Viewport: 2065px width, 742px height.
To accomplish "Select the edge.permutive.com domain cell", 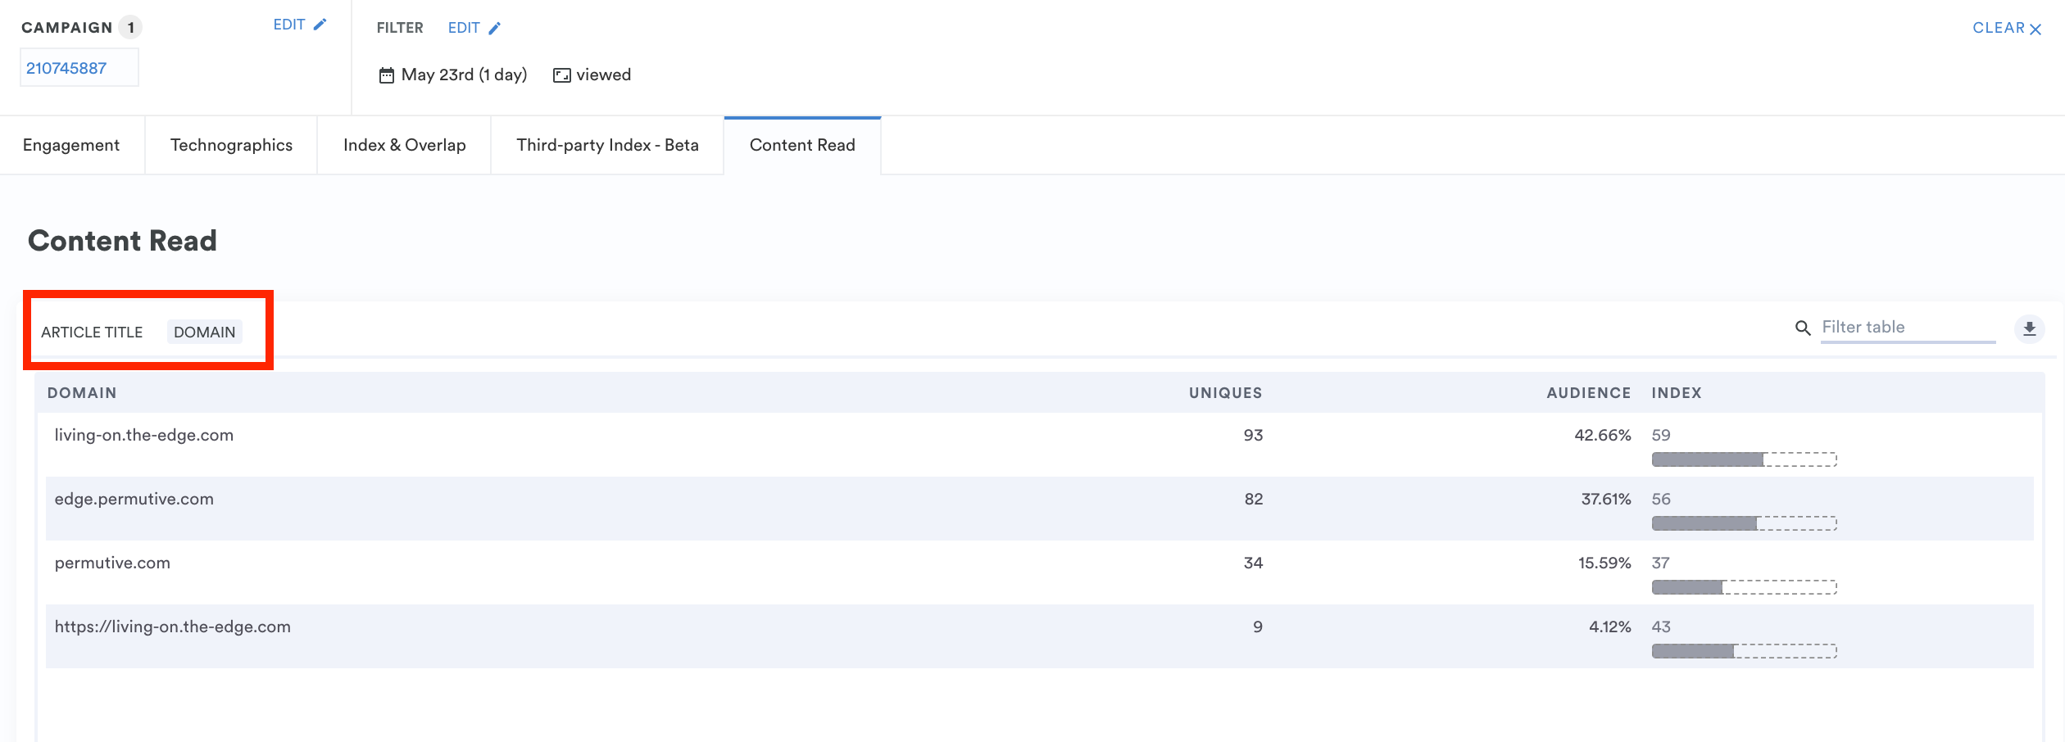I will pyautogui.click(x=134, y=499).
